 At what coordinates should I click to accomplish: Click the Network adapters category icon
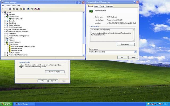point(7,42)
